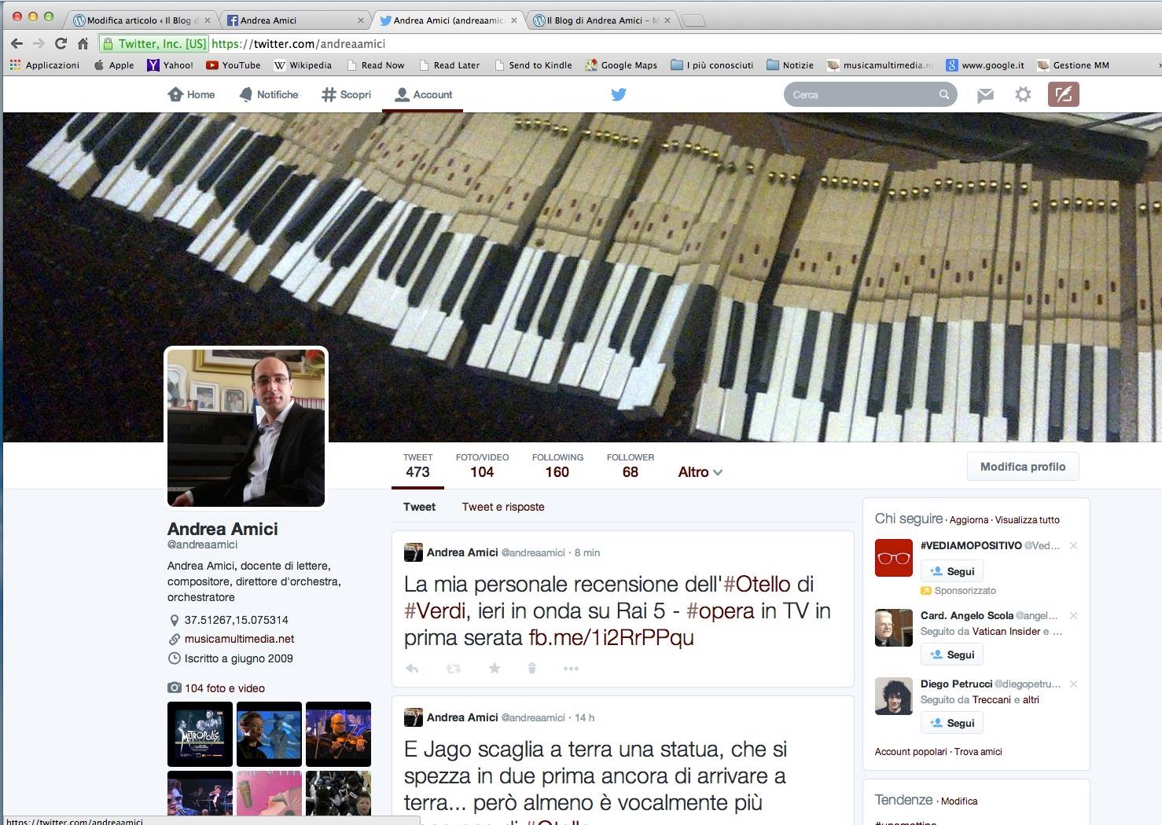Reply to the Otello recensione tweet
Screen dimensions: 1162x825
click(x=412, y=669)
